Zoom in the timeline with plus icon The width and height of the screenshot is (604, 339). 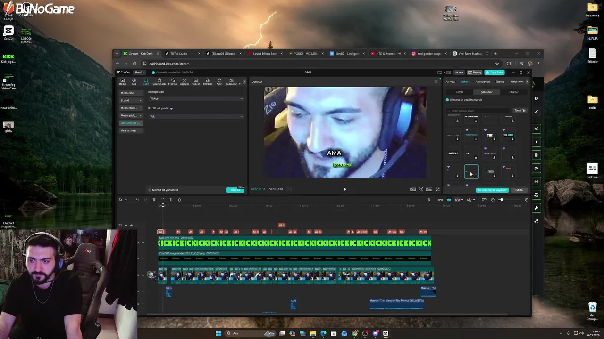527,200
